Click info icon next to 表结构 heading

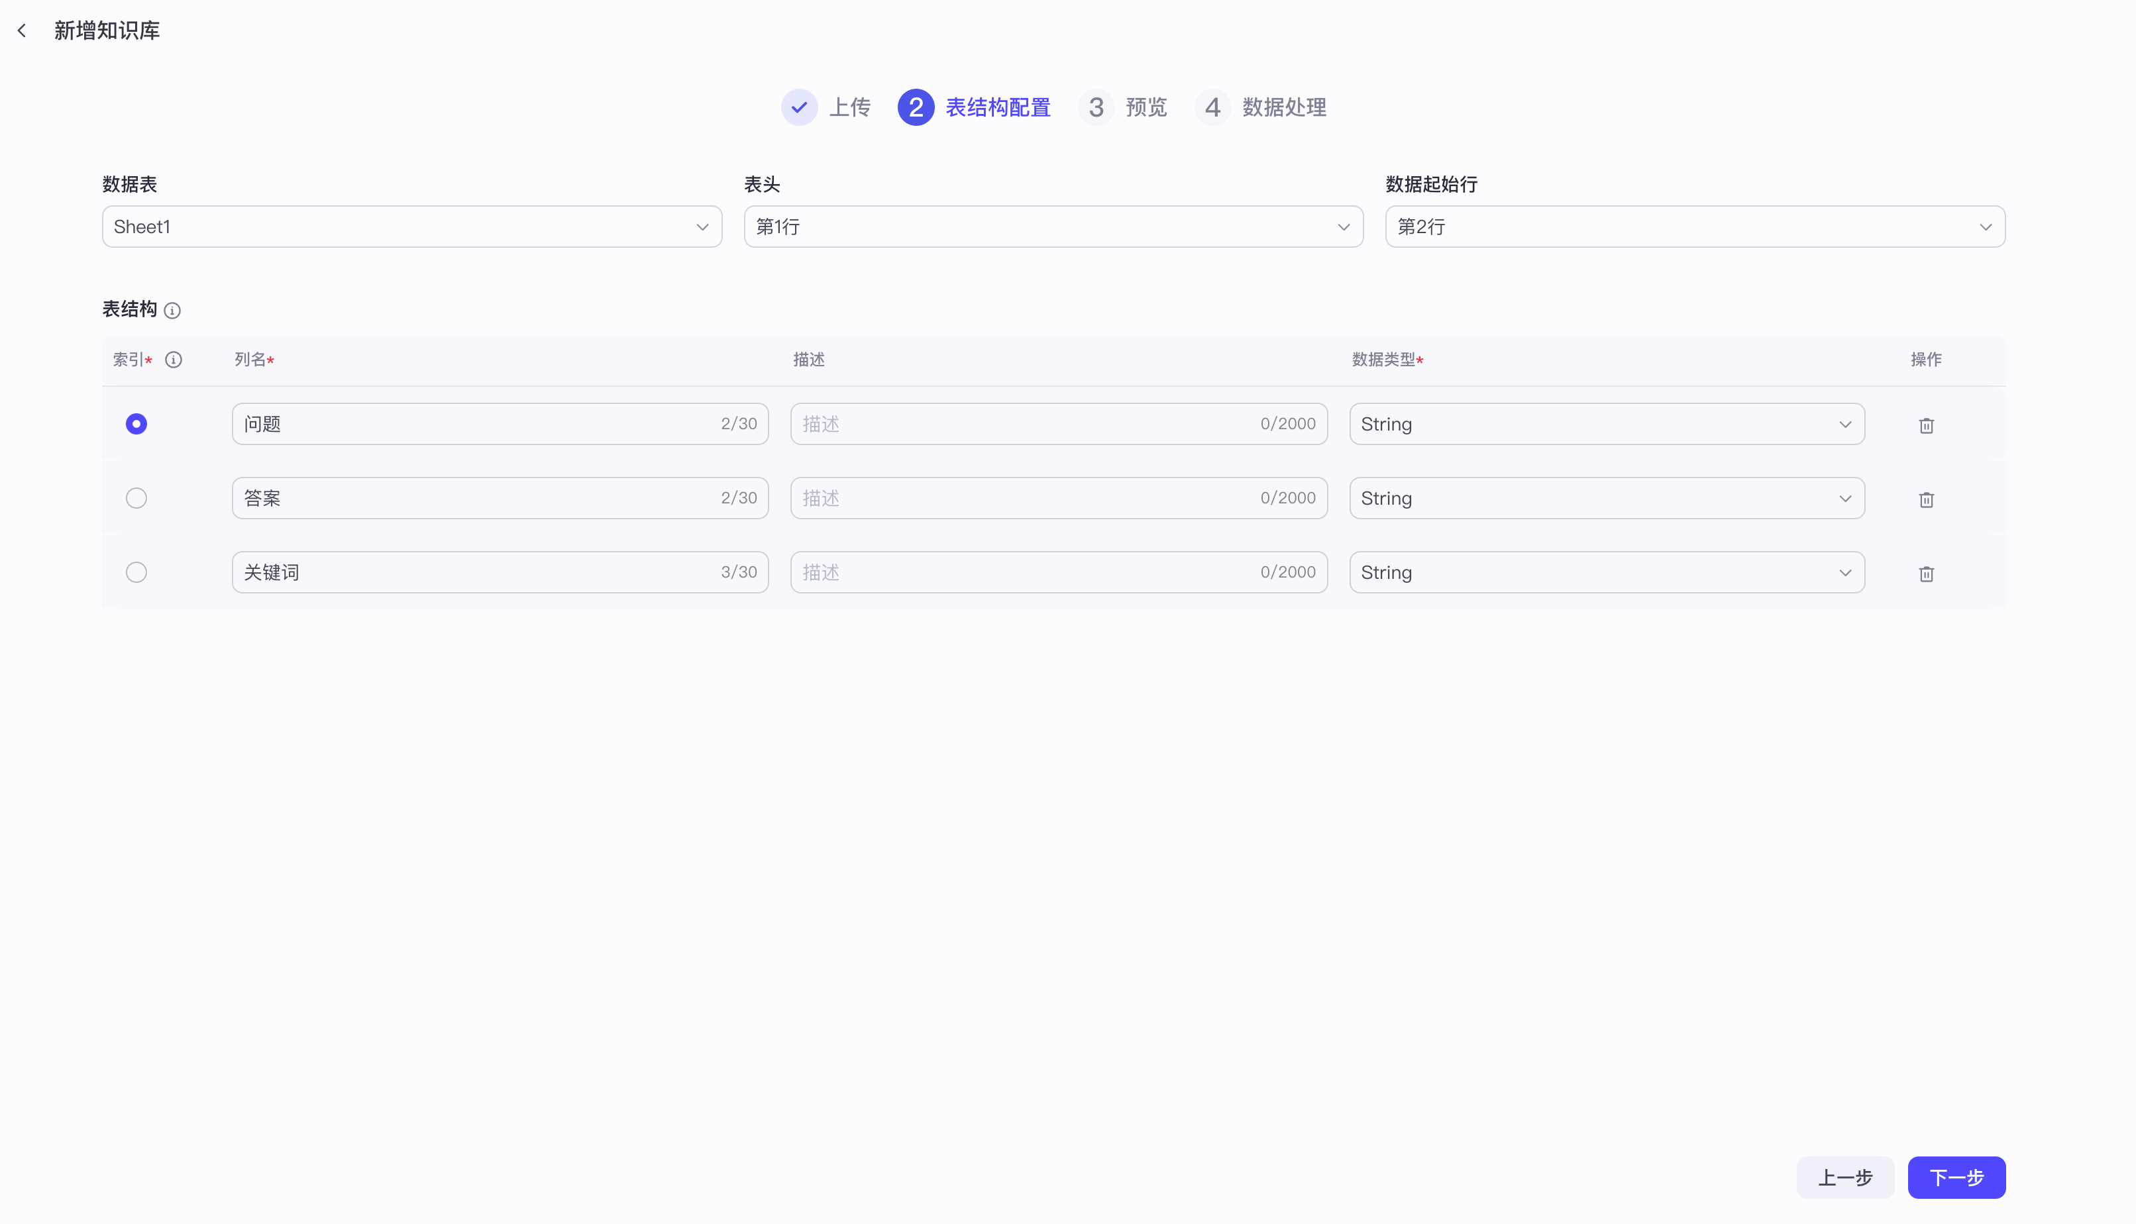point(172,311)
